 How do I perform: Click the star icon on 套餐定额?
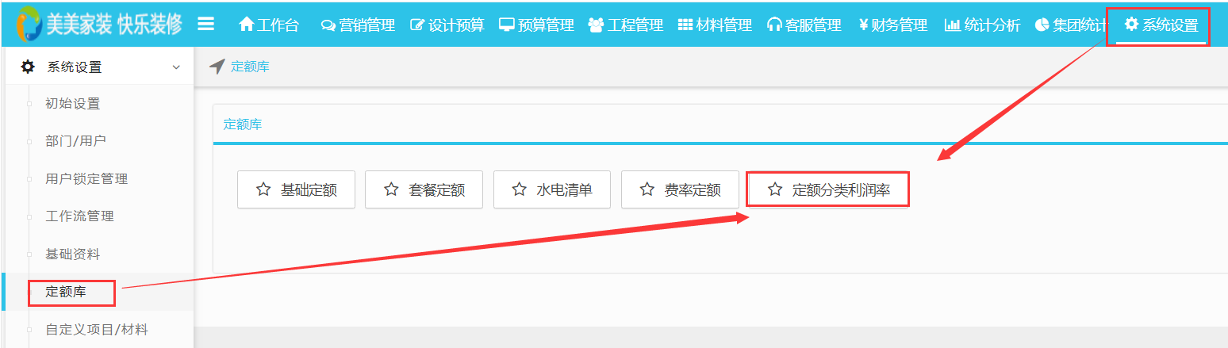click(x=391, y=190)
